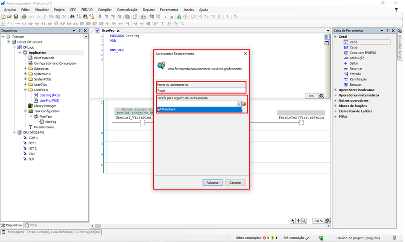Pick the Ramificação element in toolbox
This screenshot has width=405, height=242.
pyautogui.click(x=358, y=79)
